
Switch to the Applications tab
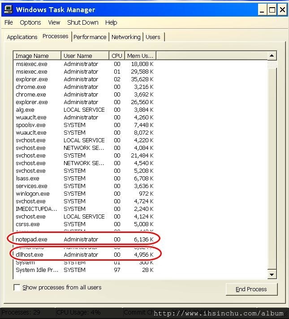(22, 37)
